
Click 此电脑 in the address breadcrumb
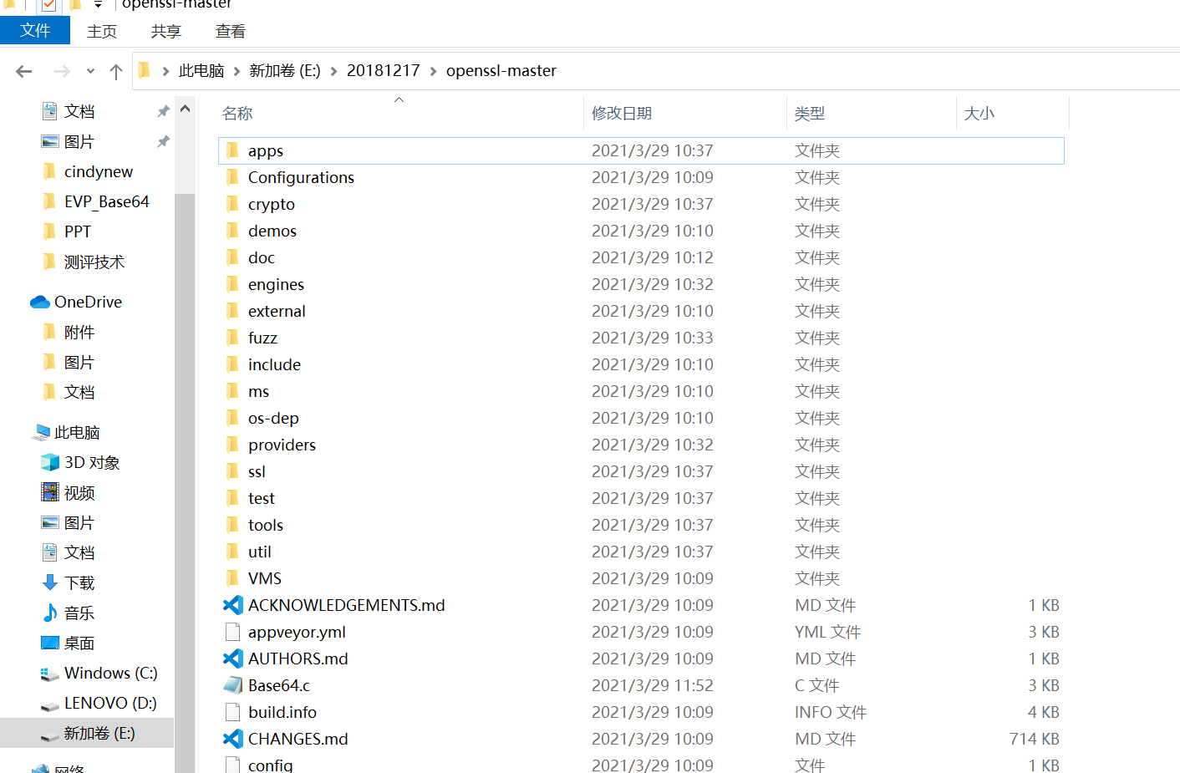click(x=201, y=70)
